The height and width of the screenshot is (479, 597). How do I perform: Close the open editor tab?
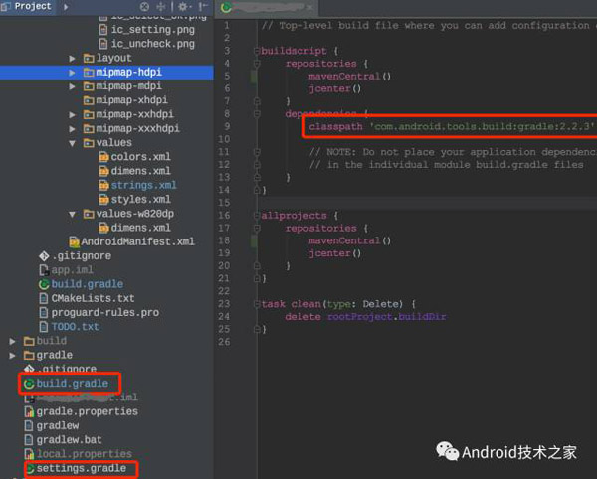(310, 7)
